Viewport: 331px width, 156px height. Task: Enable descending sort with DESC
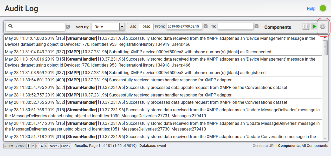tap(146, 26)
